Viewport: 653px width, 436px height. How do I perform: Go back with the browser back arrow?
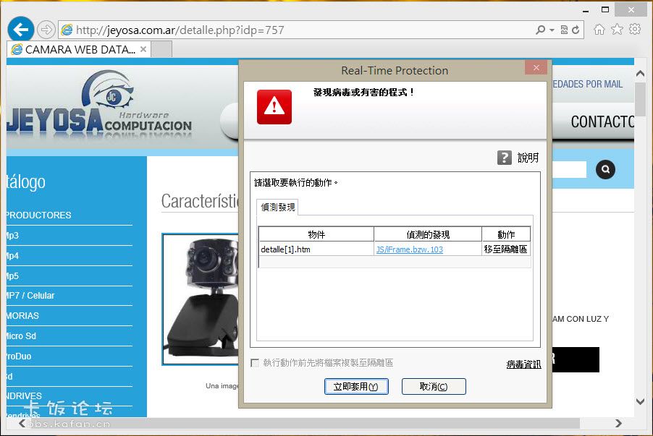point(21,29)
